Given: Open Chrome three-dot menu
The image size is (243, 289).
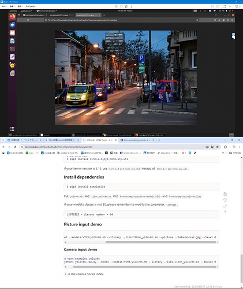Looking at the screenshot, I should tap(240, 147).
